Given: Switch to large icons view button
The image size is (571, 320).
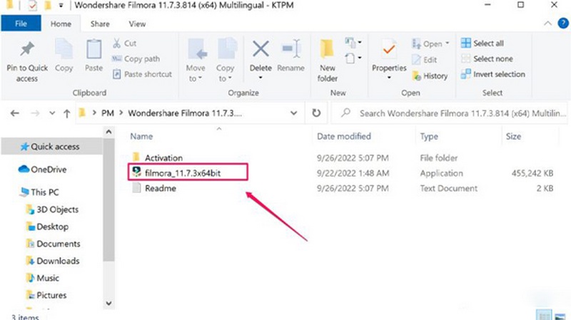Looking at the screenshot, I should point(560,316).
